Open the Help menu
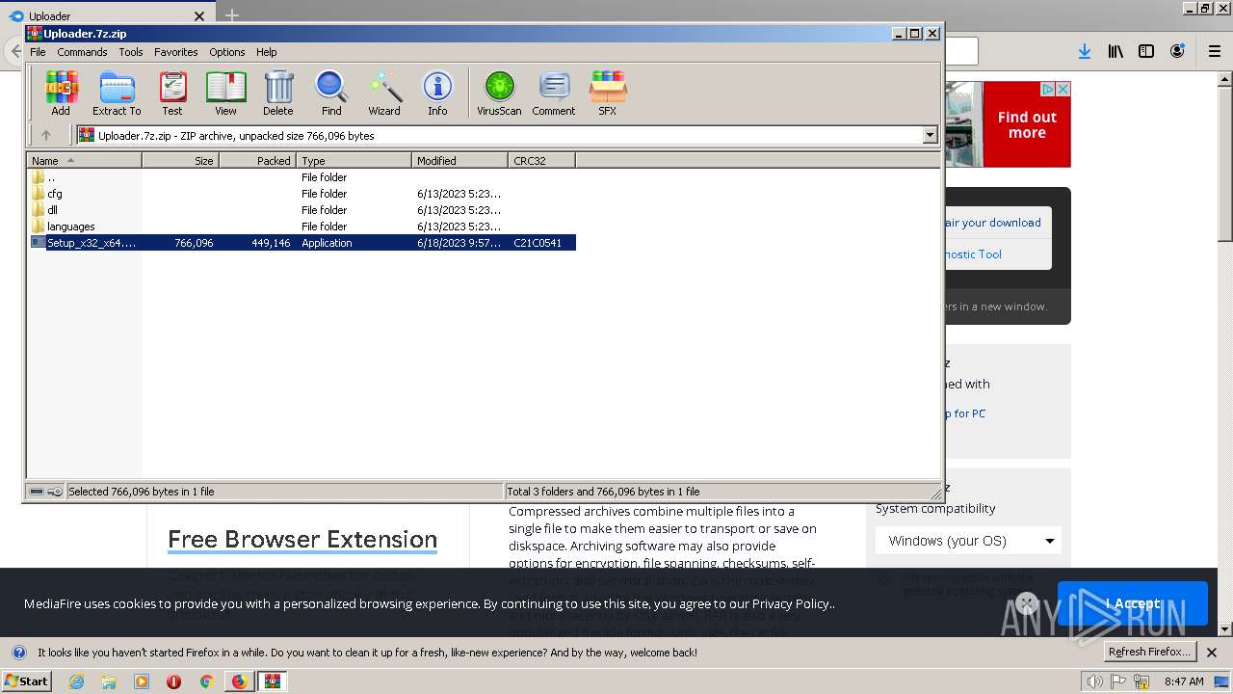The height and width of the screenshot is (694, 1233). click(267, 52)
